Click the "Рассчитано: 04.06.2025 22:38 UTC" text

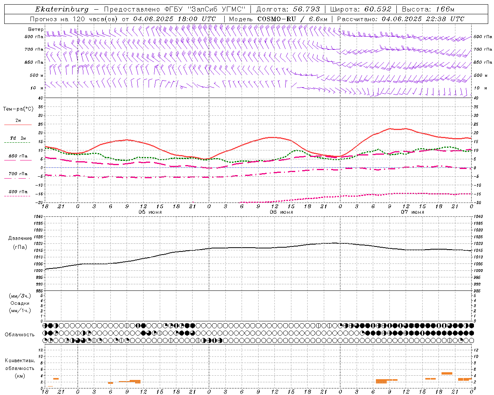click(x=401, y=19)
